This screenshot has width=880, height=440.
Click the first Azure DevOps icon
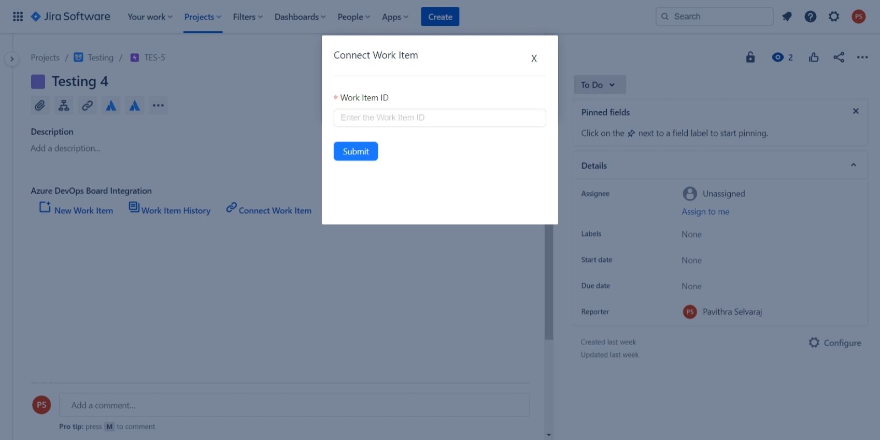pos(111,106)
